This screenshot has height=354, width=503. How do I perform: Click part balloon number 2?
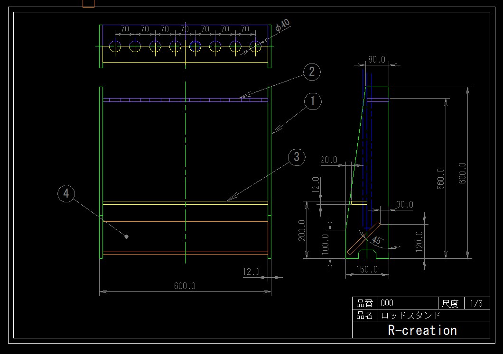tap(312, 72)
